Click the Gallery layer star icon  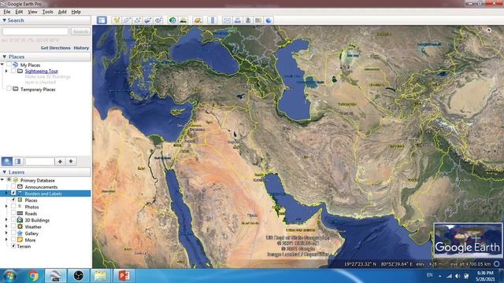[20, 233]
